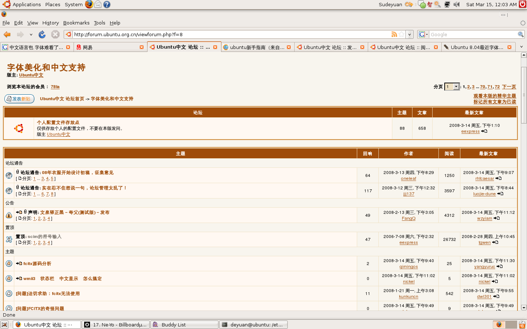Click the Google search input field
The image size is (527, 329).
pyautogui.click(x=473, y=34)
